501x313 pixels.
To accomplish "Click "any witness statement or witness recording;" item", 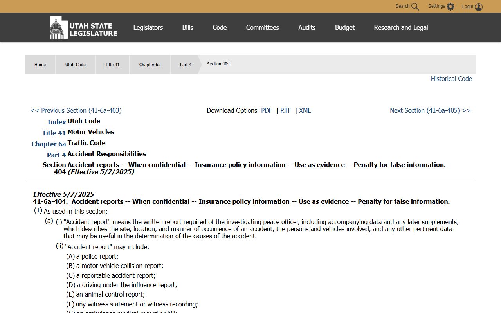I will pyautogui.click(x=137, y=304).
